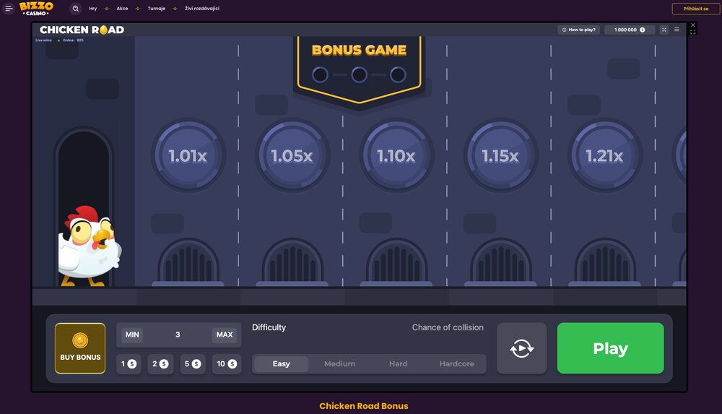This screenshot has height=414, width=722.
Task: Open the Hry menu item
Action: (93, 9)
